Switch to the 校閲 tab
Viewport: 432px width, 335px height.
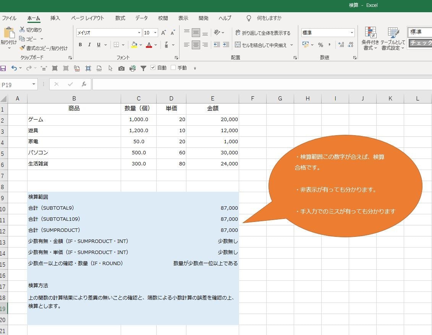click(x=163, y=18)
